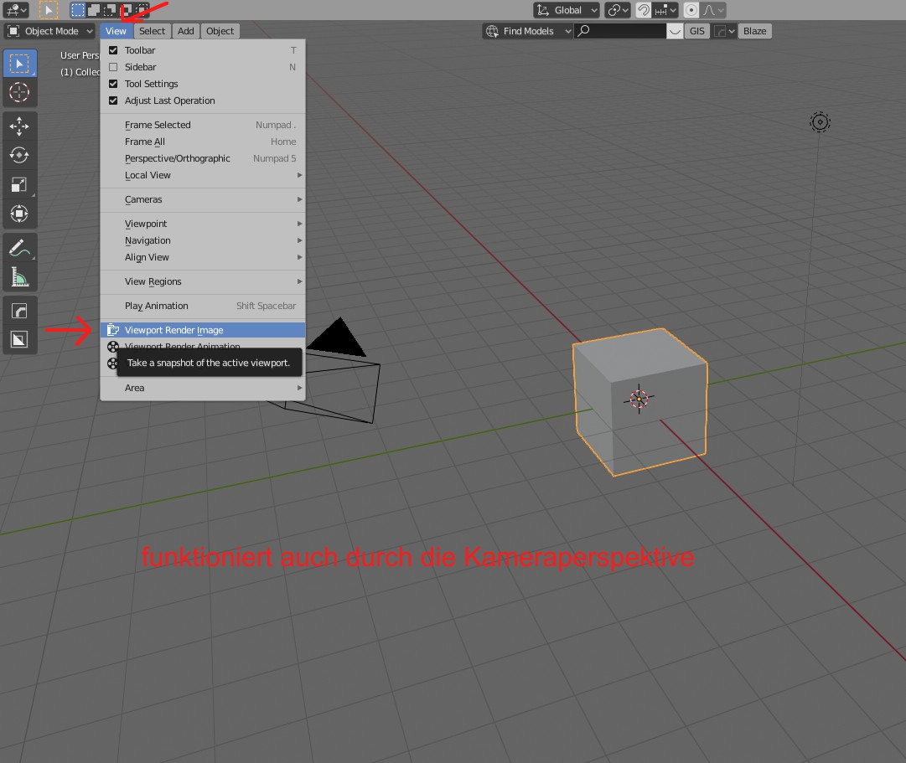
Task: Check the Sidebar checkbox
Action: (113, 67)
